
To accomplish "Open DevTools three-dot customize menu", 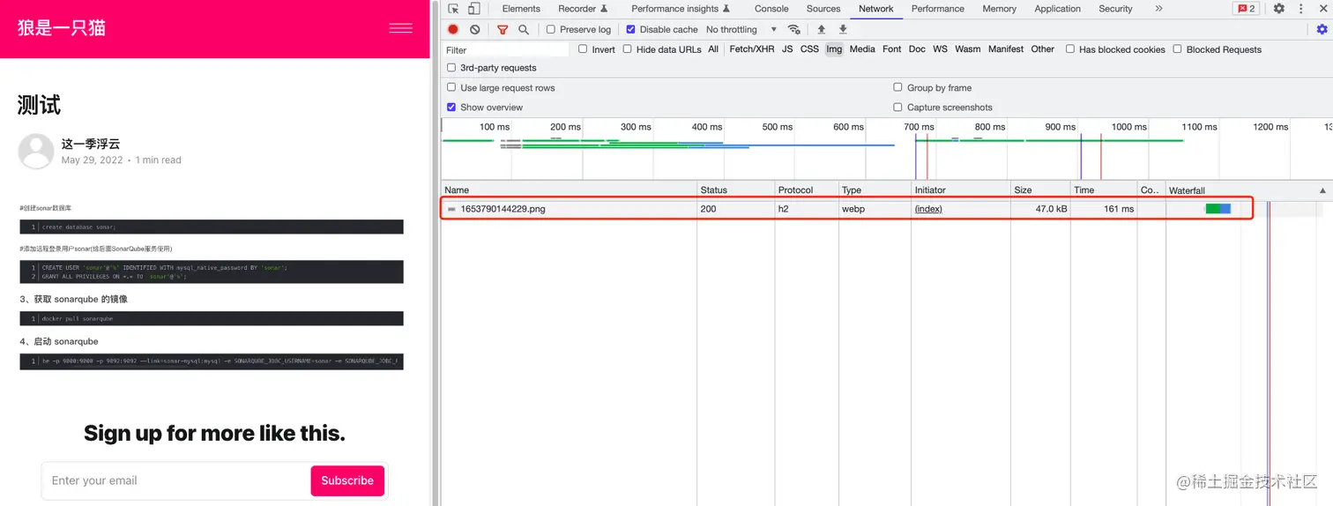I will click(1301, 9).
